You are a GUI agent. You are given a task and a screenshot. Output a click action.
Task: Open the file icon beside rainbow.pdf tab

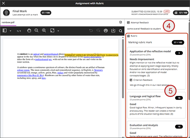(121, 22)
